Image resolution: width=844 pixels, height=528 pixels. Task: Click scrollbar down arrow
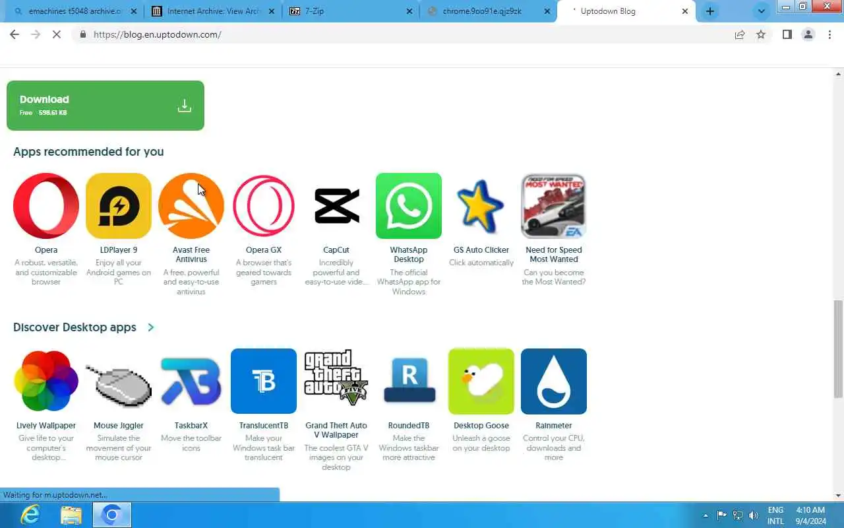(x=838, y=495)
